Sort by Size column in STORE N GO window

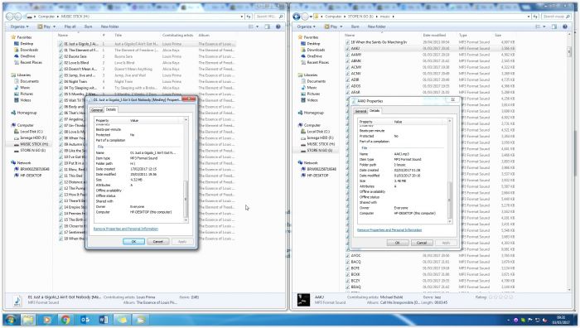pyautogui.click(x=498, y=35)
